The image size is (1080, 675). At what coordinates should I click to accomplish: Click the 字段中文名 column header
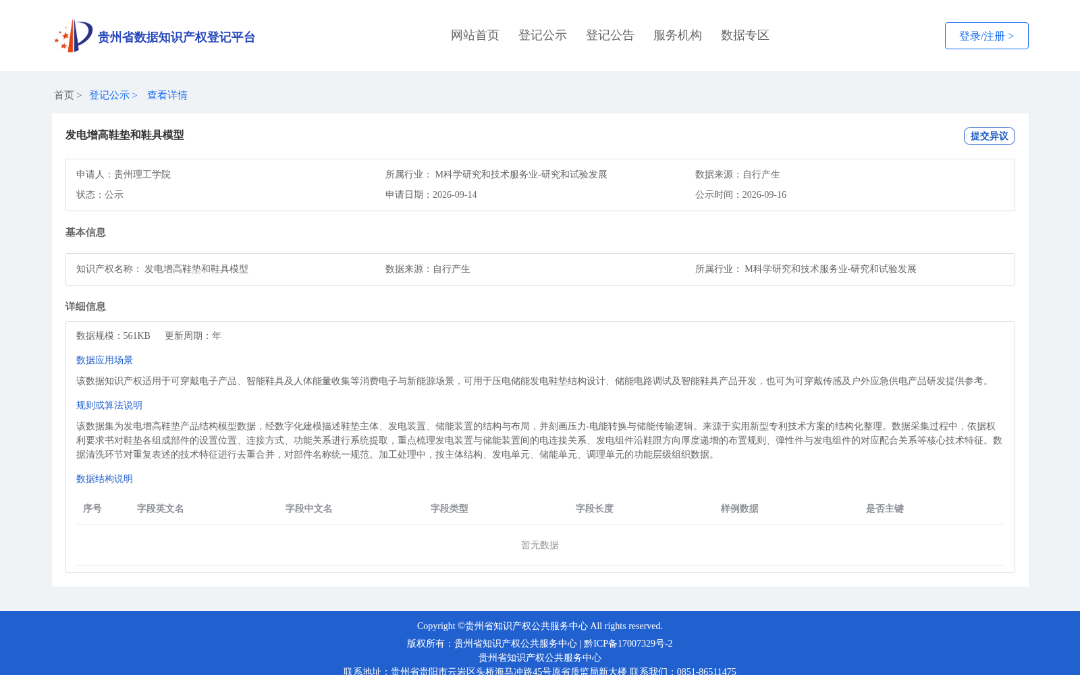pos(309,508)
